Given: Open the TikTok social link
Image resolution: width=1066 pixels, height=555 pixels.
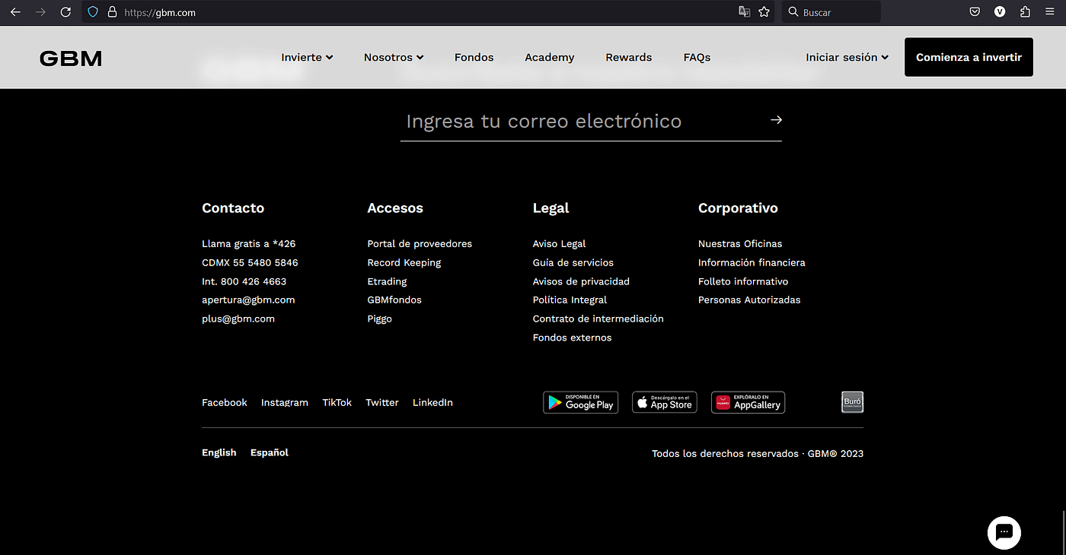Looking at the screenshot, I should tap(337, 402).
